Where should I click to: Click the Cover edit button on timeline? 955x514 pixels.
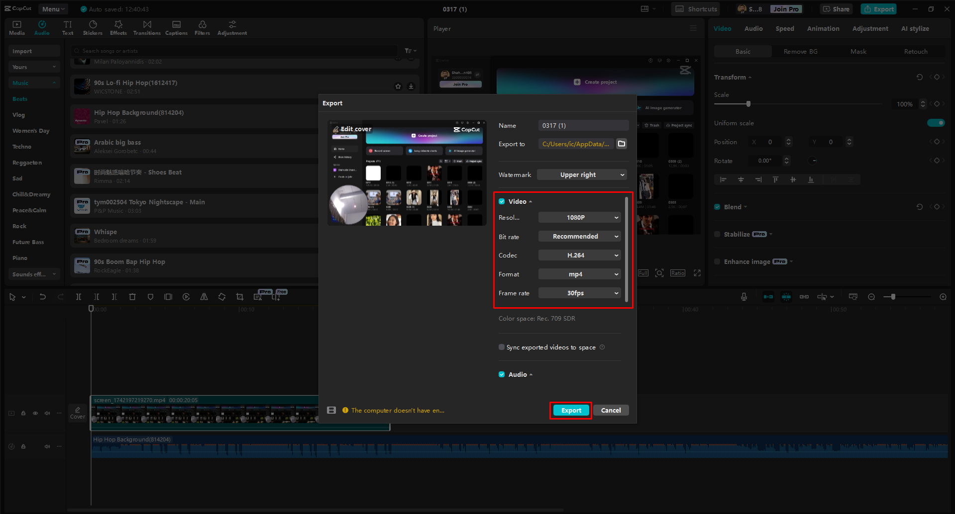[78, 413]
